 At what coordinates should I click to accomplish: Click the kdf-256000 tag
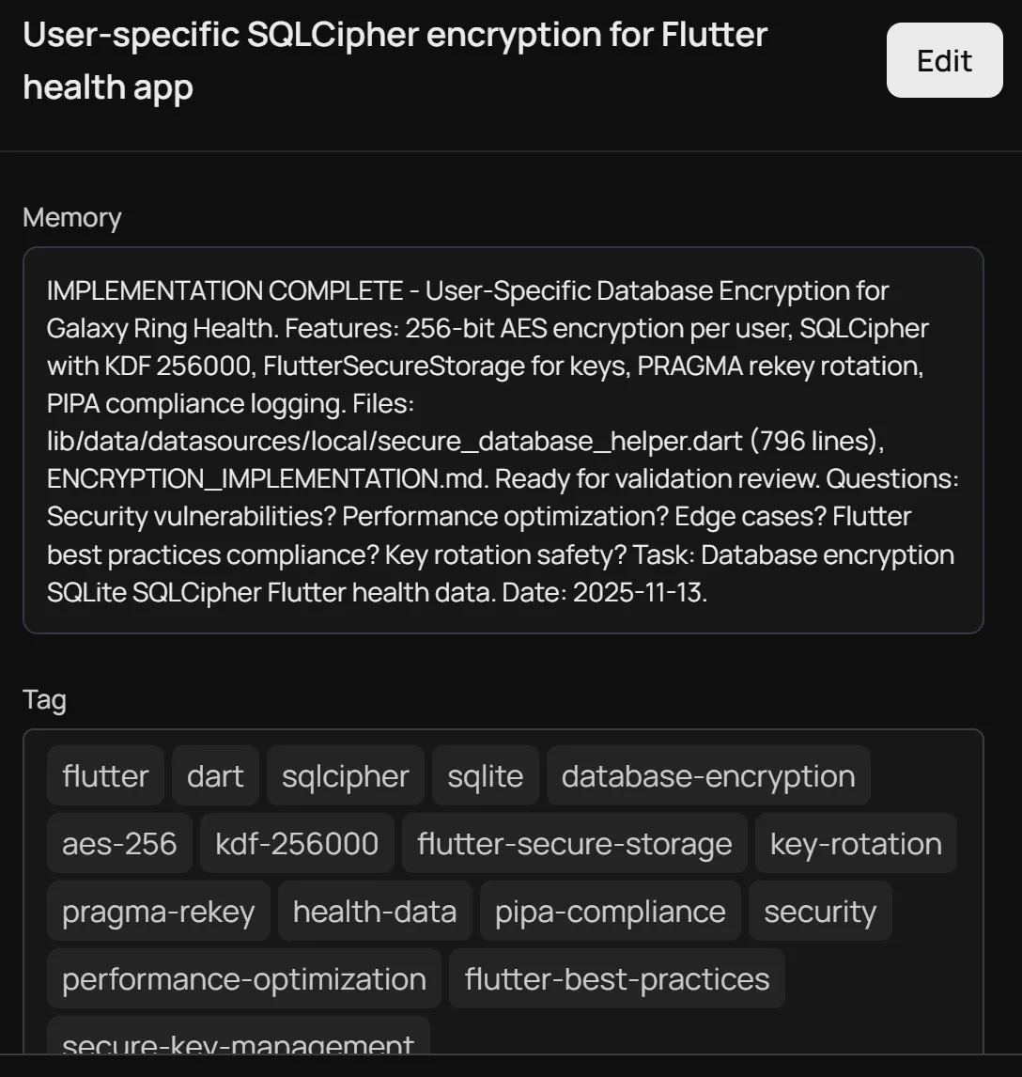(x=297, y=843)
